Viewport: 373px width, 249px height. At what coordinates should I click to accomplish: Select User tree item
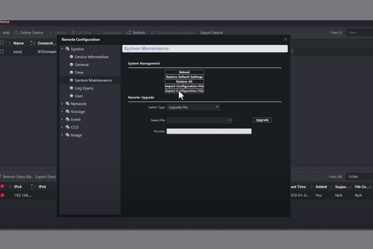pos(79,96)
